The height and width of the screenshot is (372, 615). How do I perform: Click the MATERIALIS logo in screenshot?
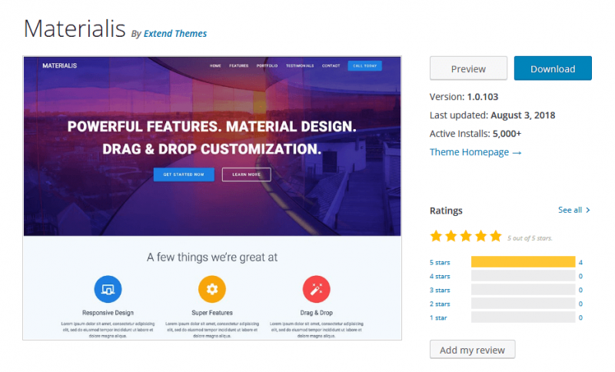point(60,65)
